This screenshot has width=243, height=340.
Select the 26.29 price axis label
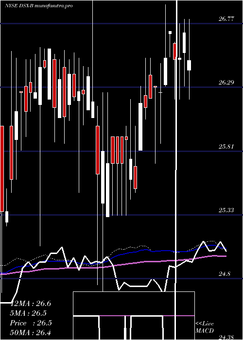pos(226,83)
